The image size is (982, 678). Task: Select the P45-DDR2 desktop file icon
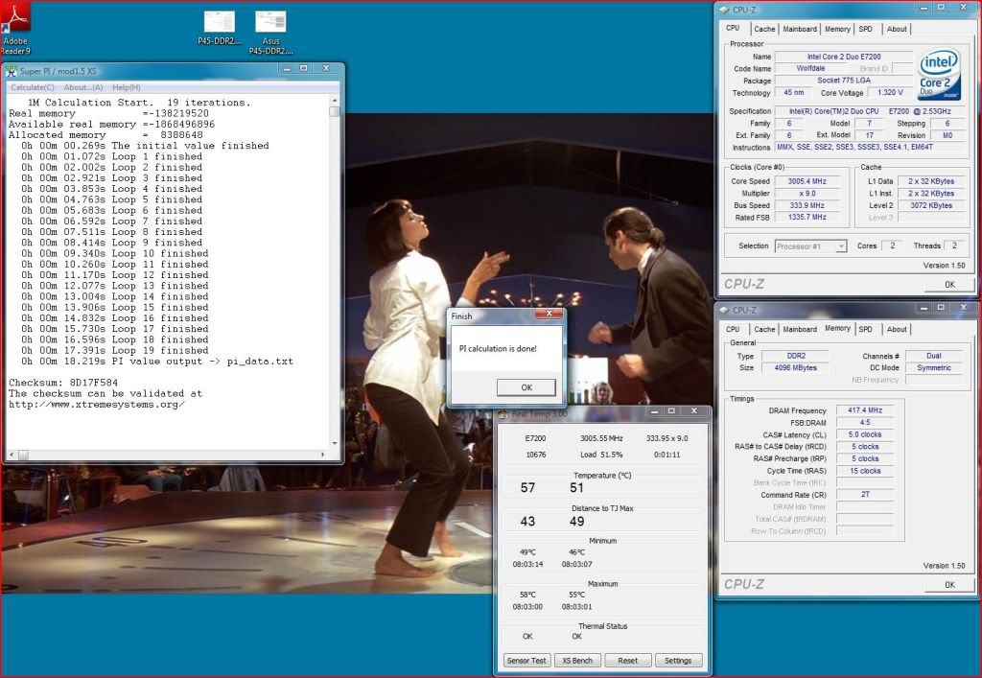point(220,28)
